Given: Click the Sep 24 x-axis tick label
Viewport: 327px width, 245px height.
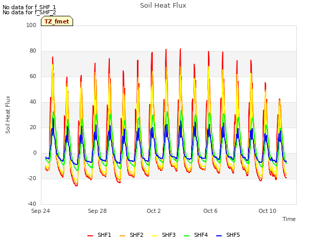Looking at the screenshot, I should point(40,211).
